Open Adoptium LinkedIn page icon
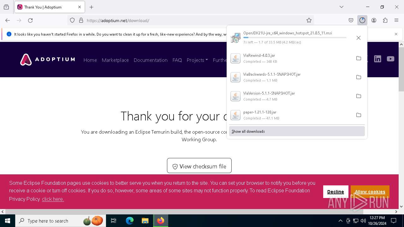Viewport: 404px width, 227px height. (x=377, y=59)
